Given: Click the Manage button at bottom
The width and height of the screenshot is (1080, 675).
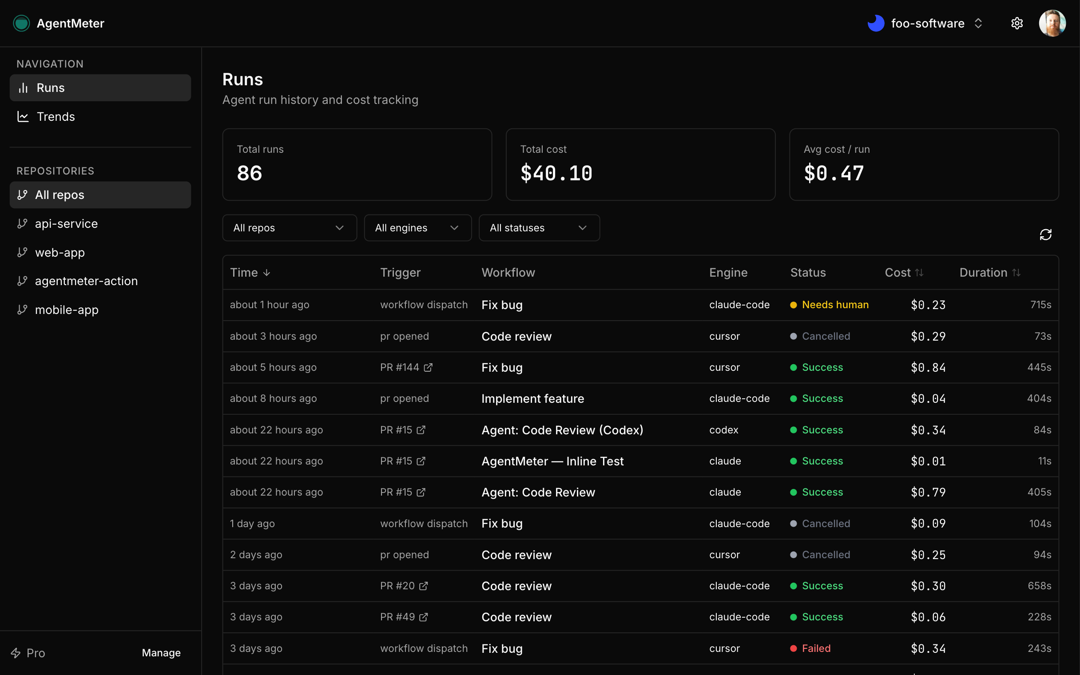Looking at the screenshot, I should [x=161, y=653].
